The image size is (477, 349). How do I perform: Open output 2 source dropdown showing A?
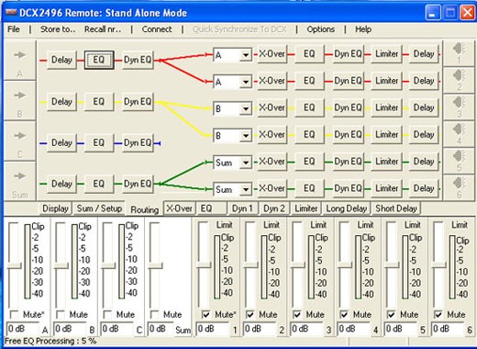coord(246,82)
